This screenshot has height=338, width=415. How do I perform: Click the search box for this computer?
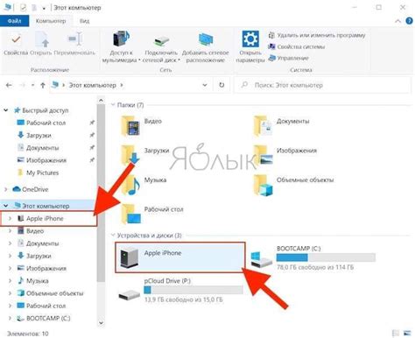click(322, 85)
